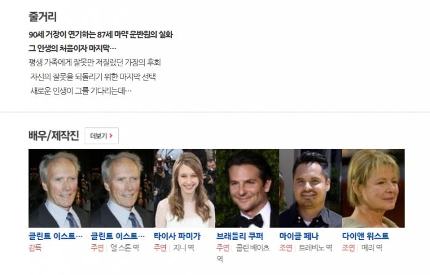Open 타이사 파미가's photo thumbnail
Image resolution: width=430 pixels, height=275 pixels.
185,188
